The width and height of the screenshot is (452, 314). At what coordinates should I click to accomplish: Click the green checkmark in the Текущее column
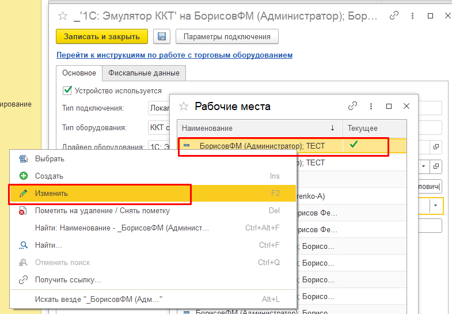click(x=354, y=144)
